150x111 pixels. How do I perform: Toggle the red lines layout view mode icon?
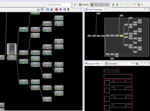click(x=133, y=63)
